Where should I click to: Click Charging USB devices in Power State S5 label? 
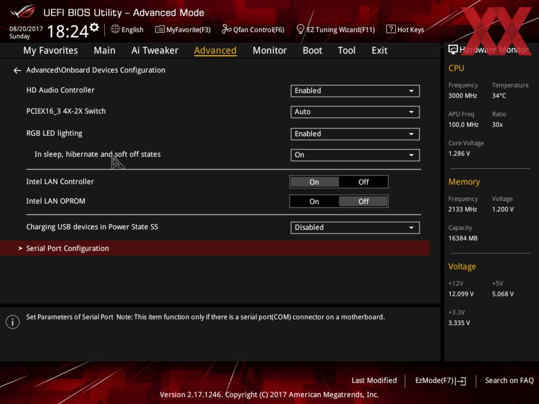point(92,227)
